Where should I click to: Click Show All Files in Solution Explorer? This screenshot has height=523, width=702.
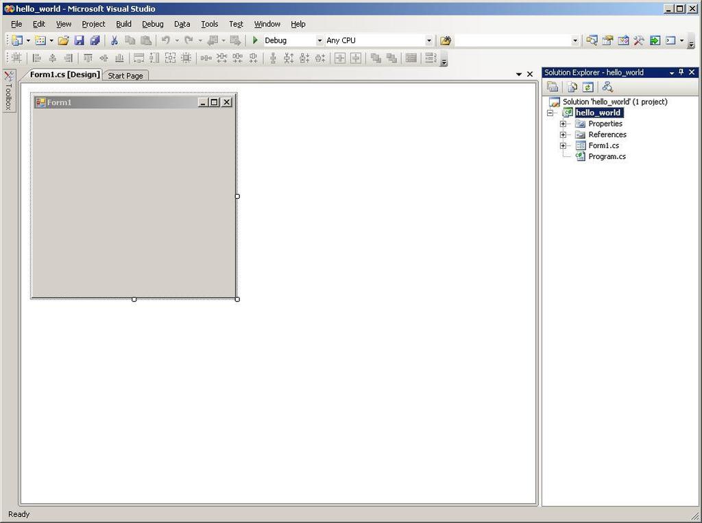tap(572, 87)
